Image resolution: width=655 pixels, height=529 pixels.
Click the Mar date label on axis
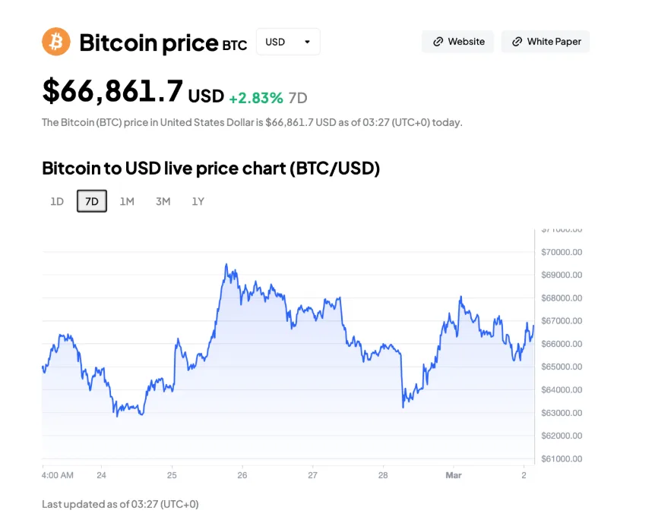tap(454, 475)
